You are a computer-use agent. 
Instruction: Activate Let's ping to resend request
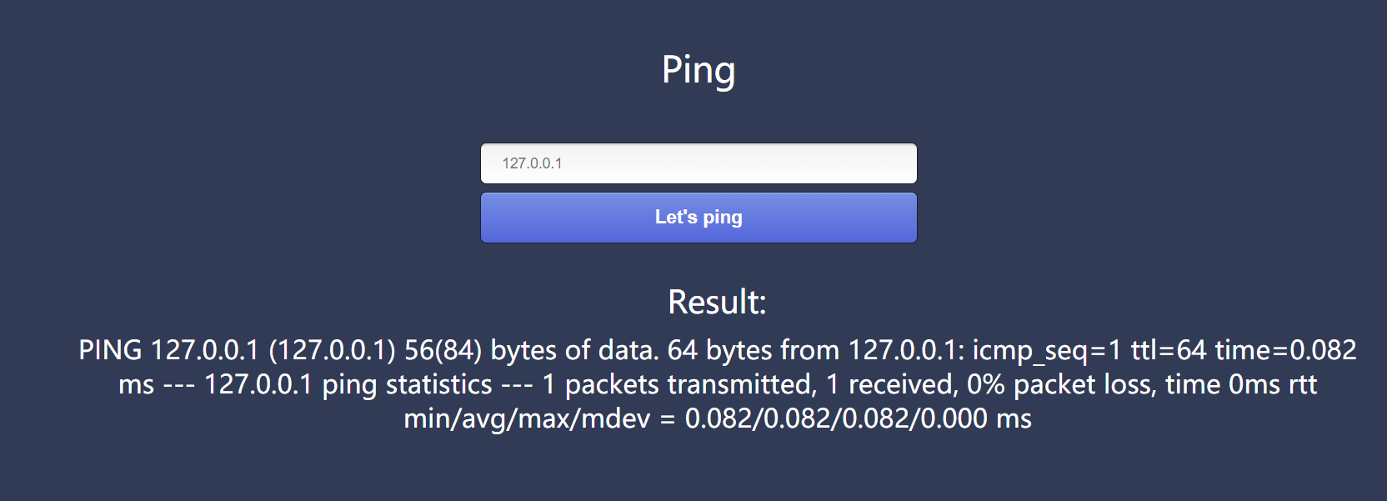tap(699, 217)
